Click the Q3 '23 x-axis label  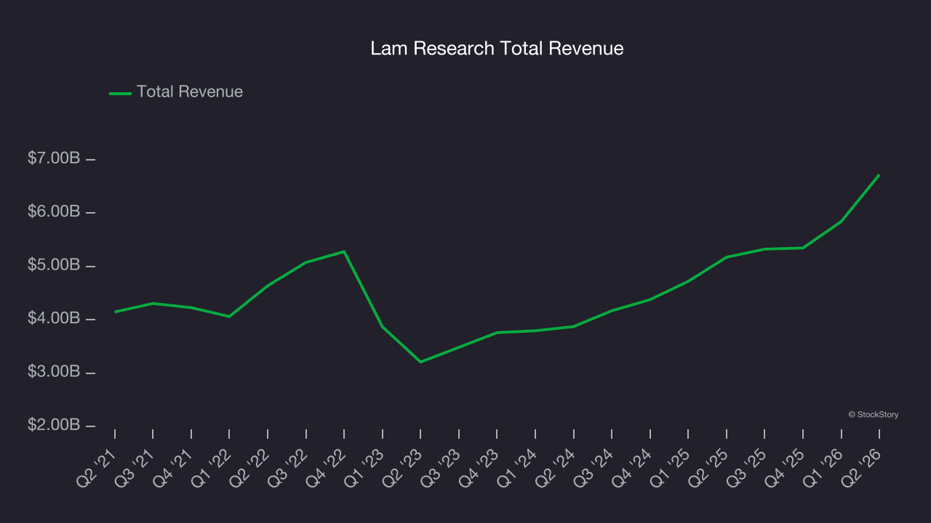(441, 467)
